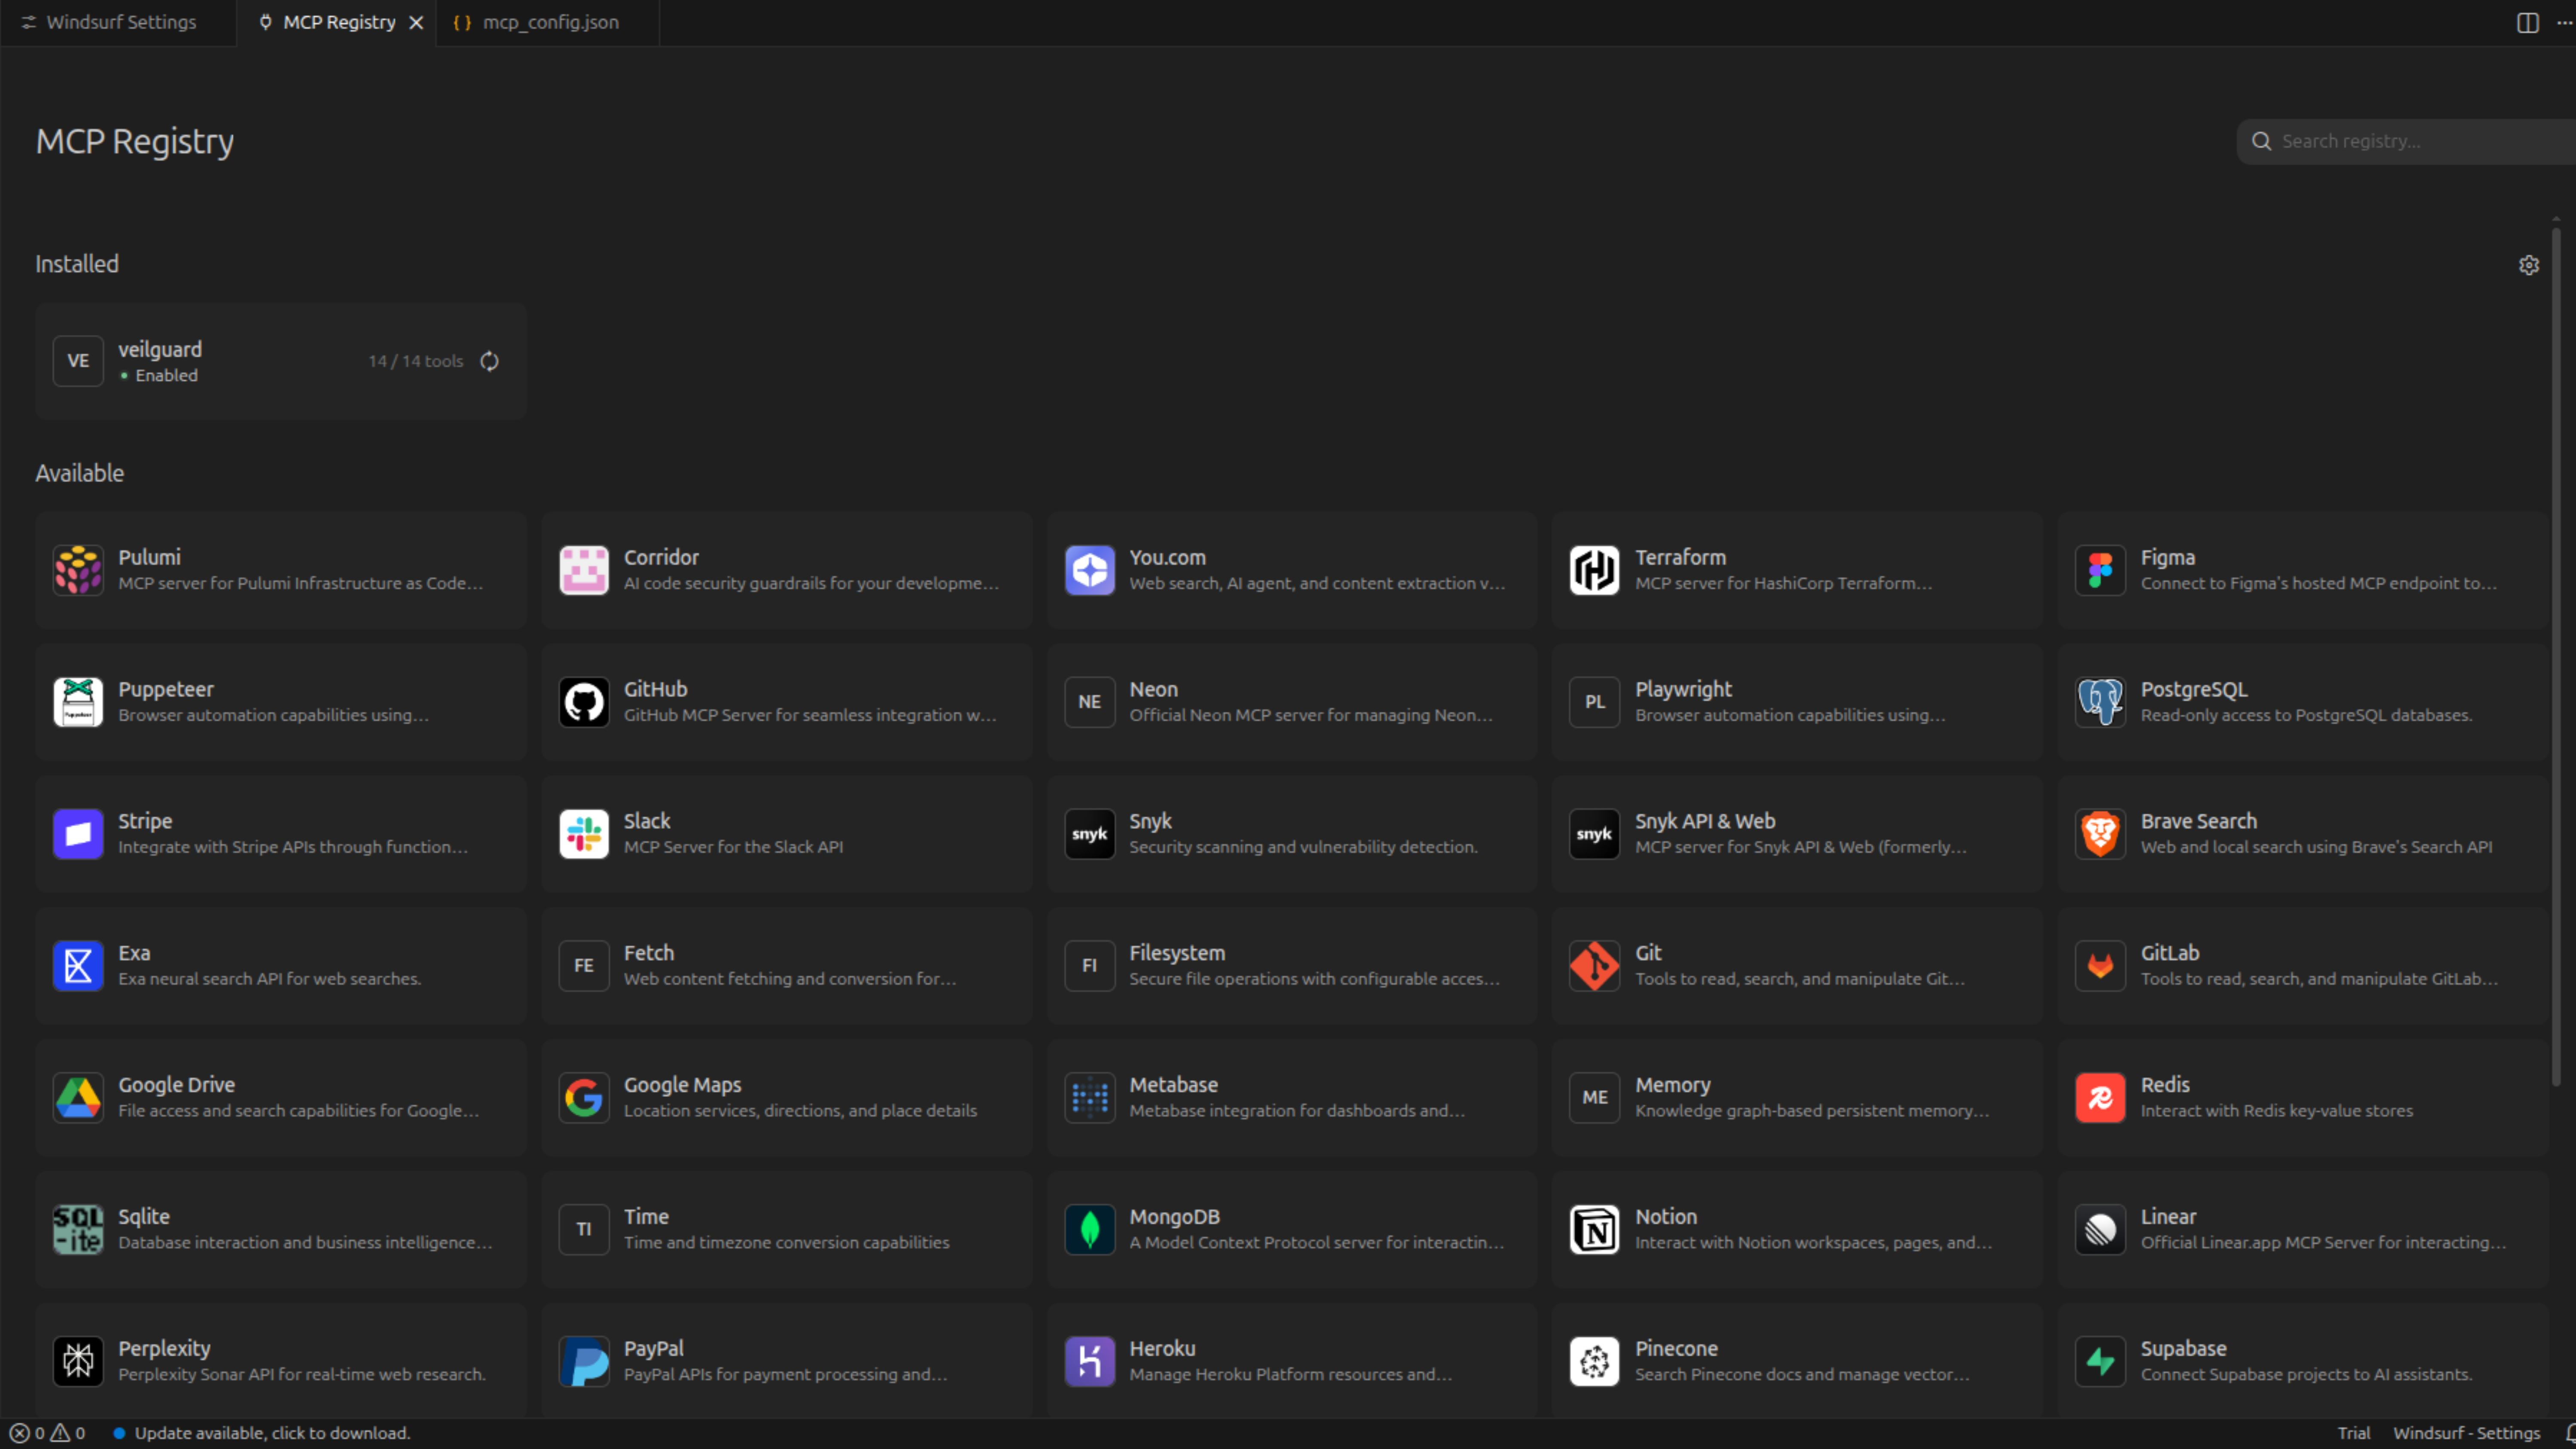Click the Pulumi logo icon
This screenshot has height=1449, width=2576.
pyautogui.click(x=78, y=570)
